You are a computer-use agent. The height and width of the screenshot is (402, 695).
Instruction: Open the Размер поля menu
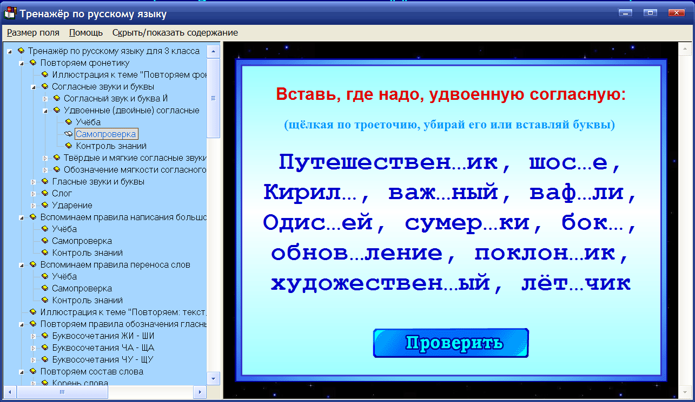point(32,32)
